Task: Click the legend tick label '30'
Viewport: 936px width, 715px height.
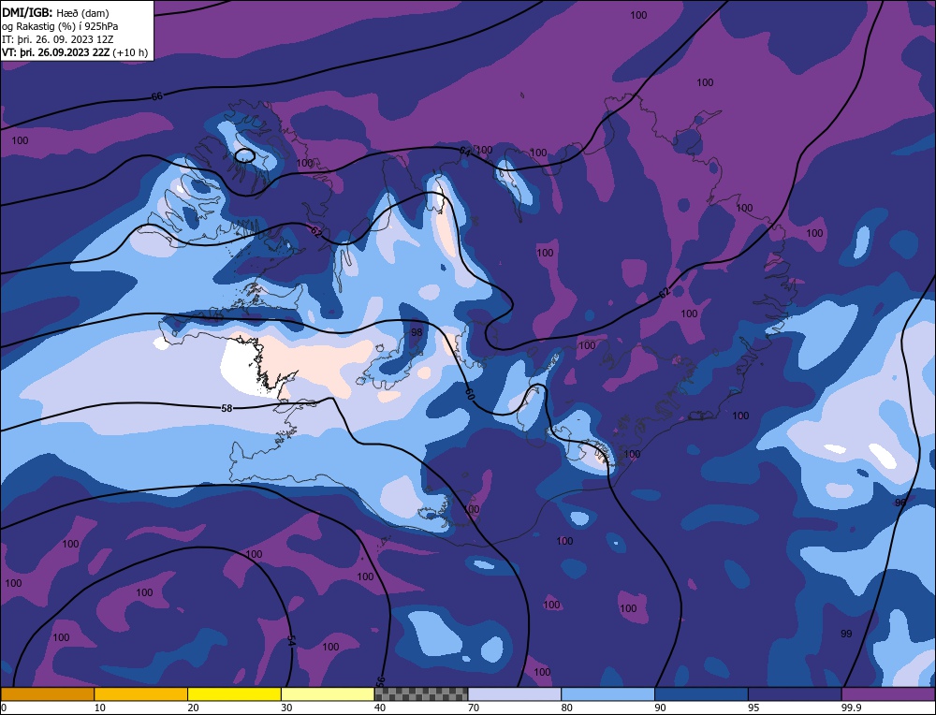Action: (x=286, y=708)
